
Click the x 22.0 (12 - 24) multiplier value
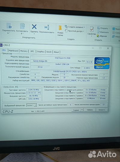pyautogui.click(x=34, y=93)
